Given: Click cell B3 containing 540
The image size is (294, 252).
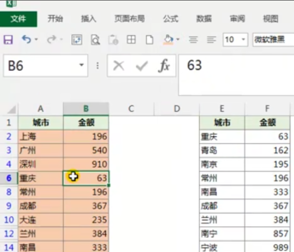Looking at the screenshot, I should [86, 150].
